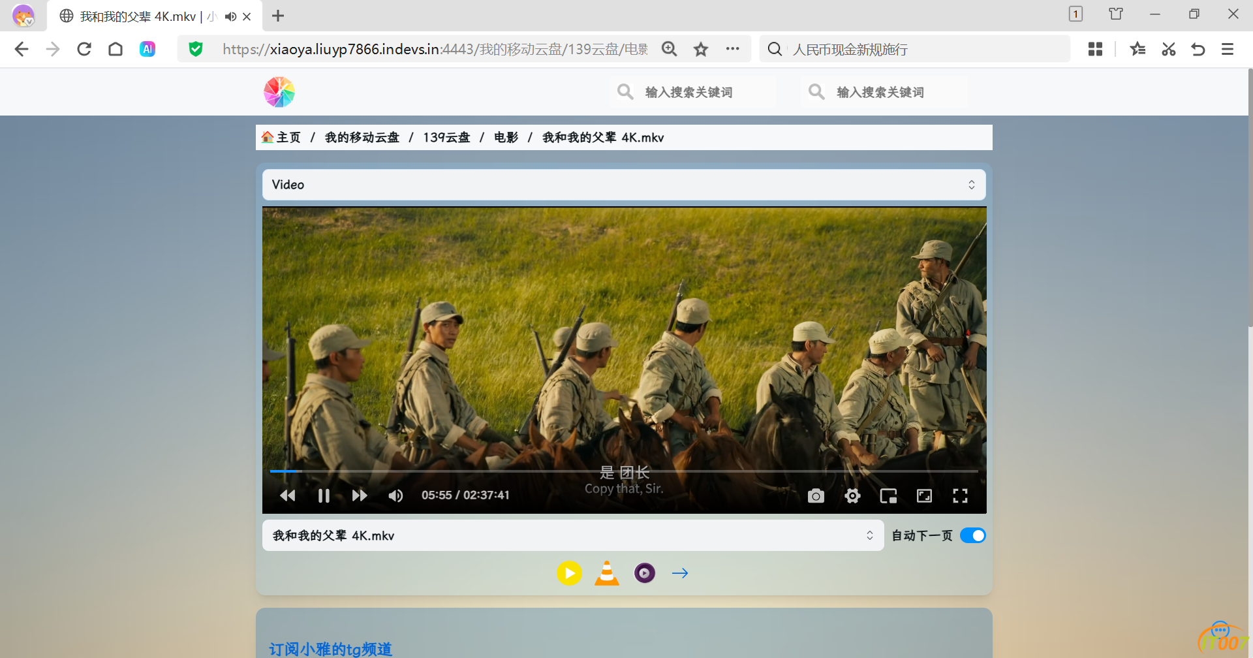The width and height of the screenshot is (1253, 658).
Task: Toggle web fullscreen mode in player
Action: coord(924,496)
